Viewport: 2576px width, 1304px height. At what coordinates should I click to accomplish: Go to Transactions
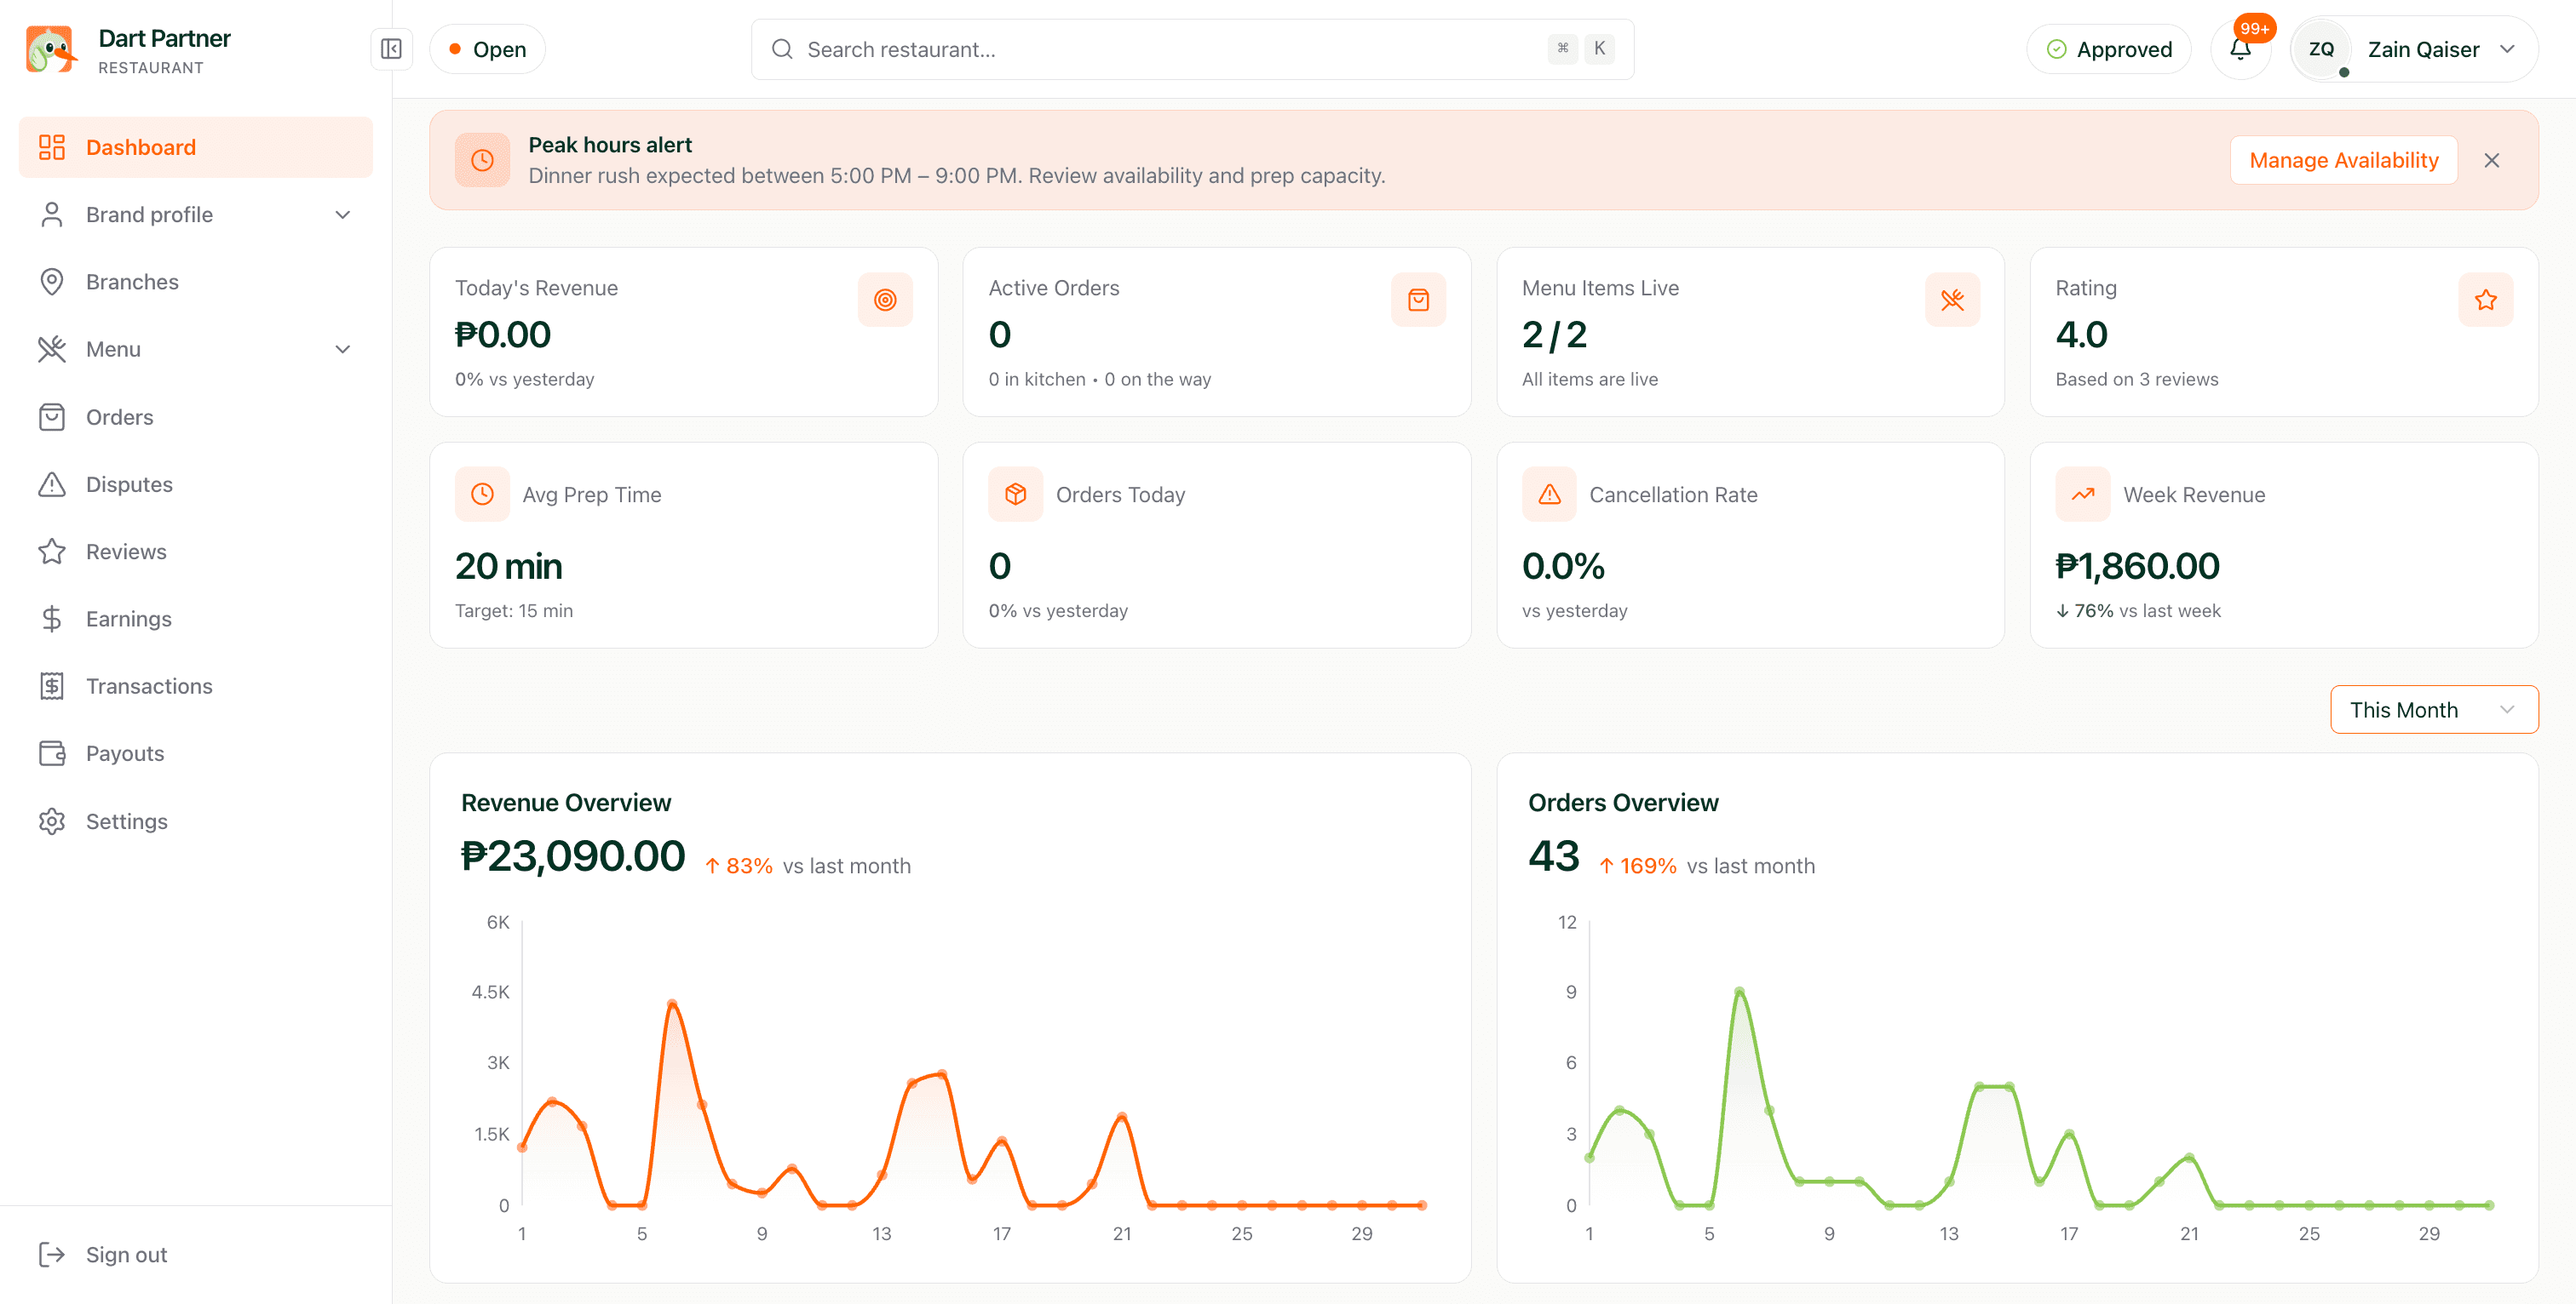coord(196,685)
